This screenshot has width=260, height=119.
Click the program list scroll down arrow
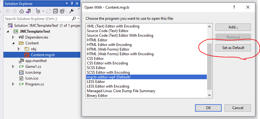click(209, 95)
